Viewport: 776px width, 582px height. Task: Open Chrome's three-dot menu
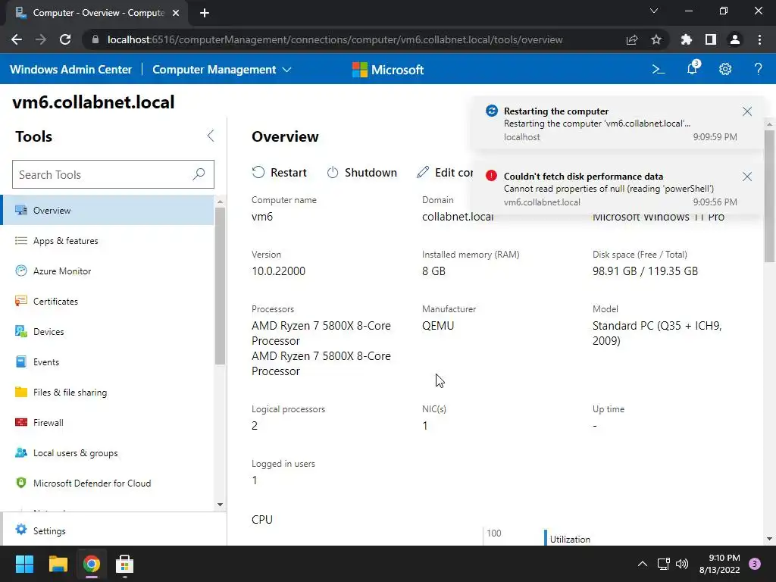pyautogui.click(x=759, y=39)
